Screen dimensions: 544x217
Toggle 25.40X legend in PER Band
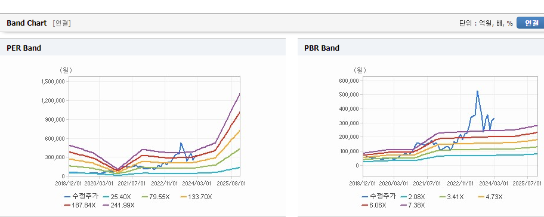point(116,197)
